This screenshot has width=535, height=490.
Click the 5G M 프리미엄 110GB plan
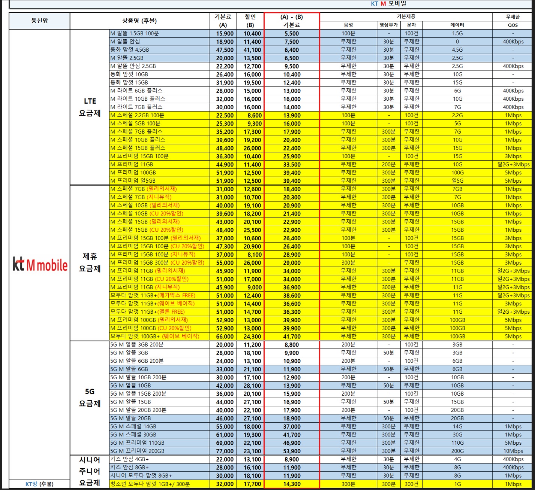point(137,443)
